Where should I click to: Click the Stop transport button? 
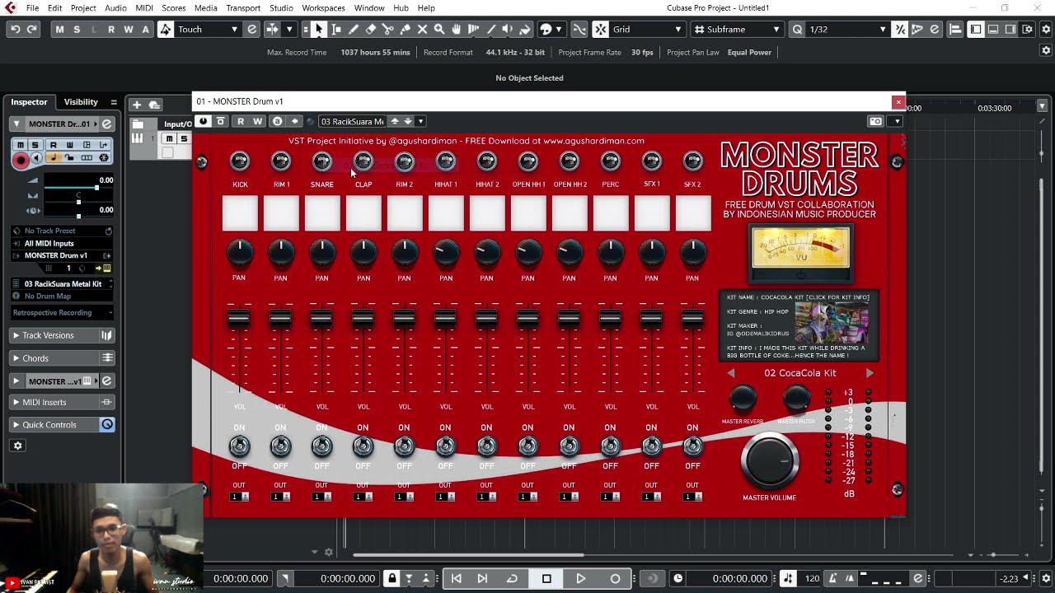(546, 579)
